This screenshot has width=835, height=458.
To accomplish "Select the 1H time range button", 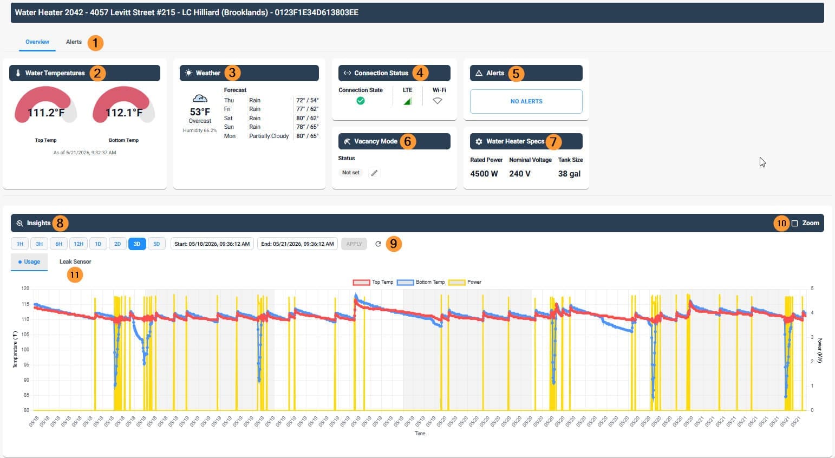I will 20,244.
